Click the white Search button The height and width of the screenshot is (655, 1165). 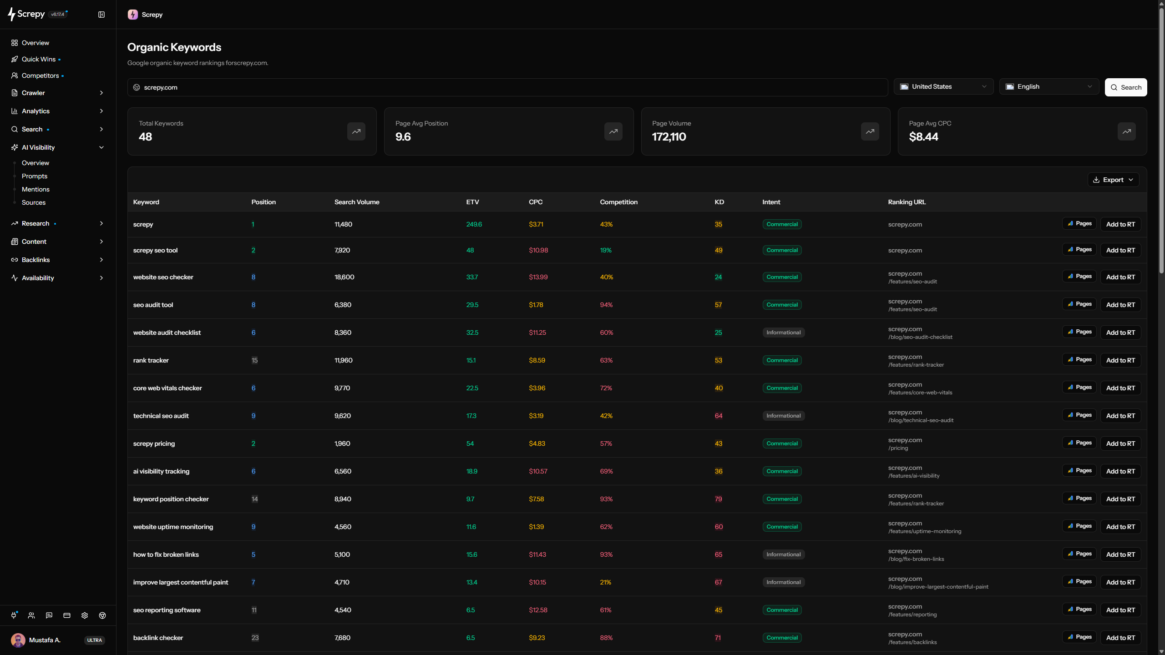click(1126, 87)
